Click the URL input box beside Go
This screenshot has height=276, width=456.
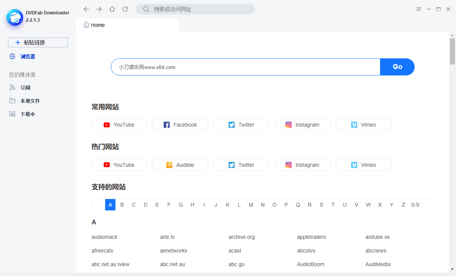pos(245,67)
